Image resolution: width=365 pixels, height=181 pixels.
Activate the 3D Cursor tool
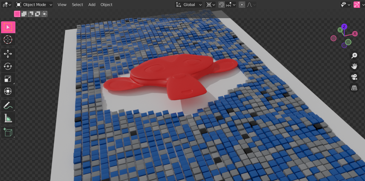pyautogui.click(x=8, y=40)
